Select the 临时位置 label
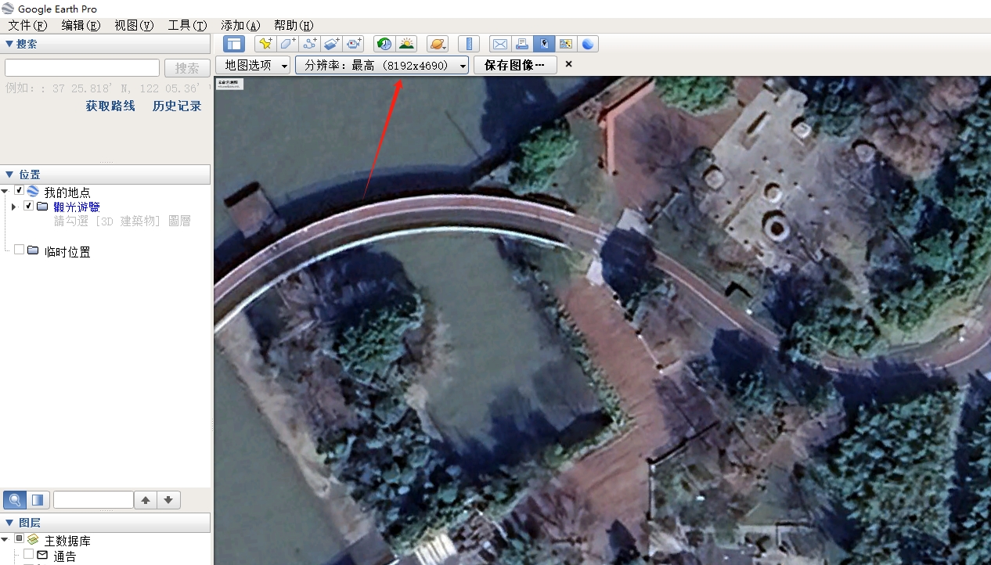This screenshot has height=565, width=991. pos(67,251)
